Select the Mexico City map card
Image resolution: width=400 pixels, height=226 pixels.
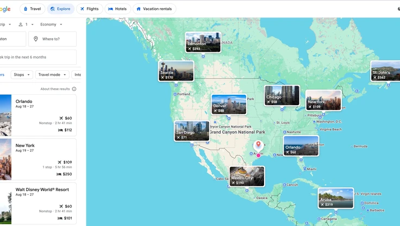(x=247, y=176)
